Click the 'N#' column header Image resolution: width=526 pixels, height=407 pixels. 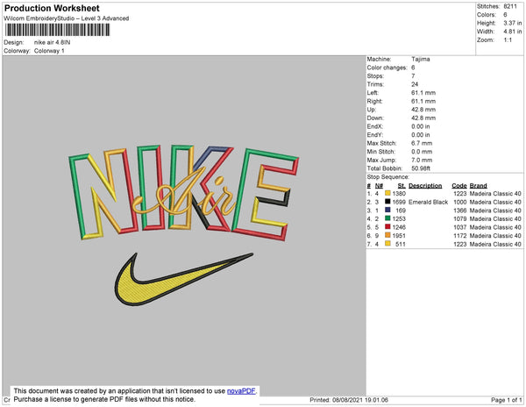tap(379, 186)
